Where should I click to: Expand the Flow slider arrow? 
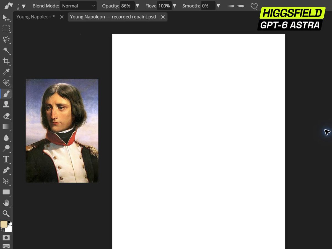coord(175,6)
